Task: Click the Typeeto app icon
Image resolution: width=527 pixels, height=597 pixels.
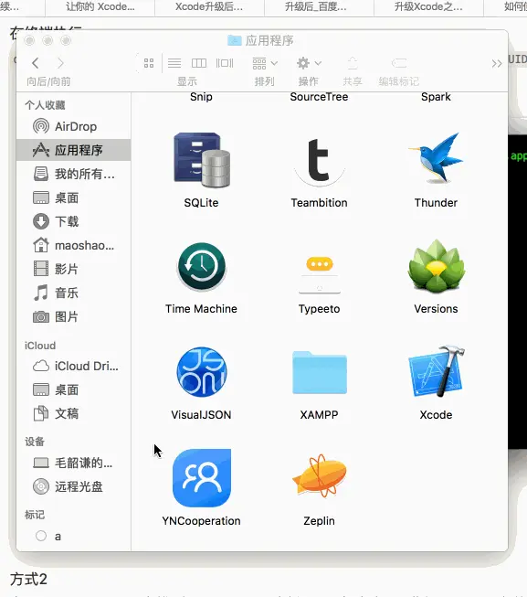Action: pos(320,274)
